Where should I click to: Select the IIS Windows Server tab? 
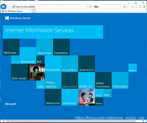16,11
